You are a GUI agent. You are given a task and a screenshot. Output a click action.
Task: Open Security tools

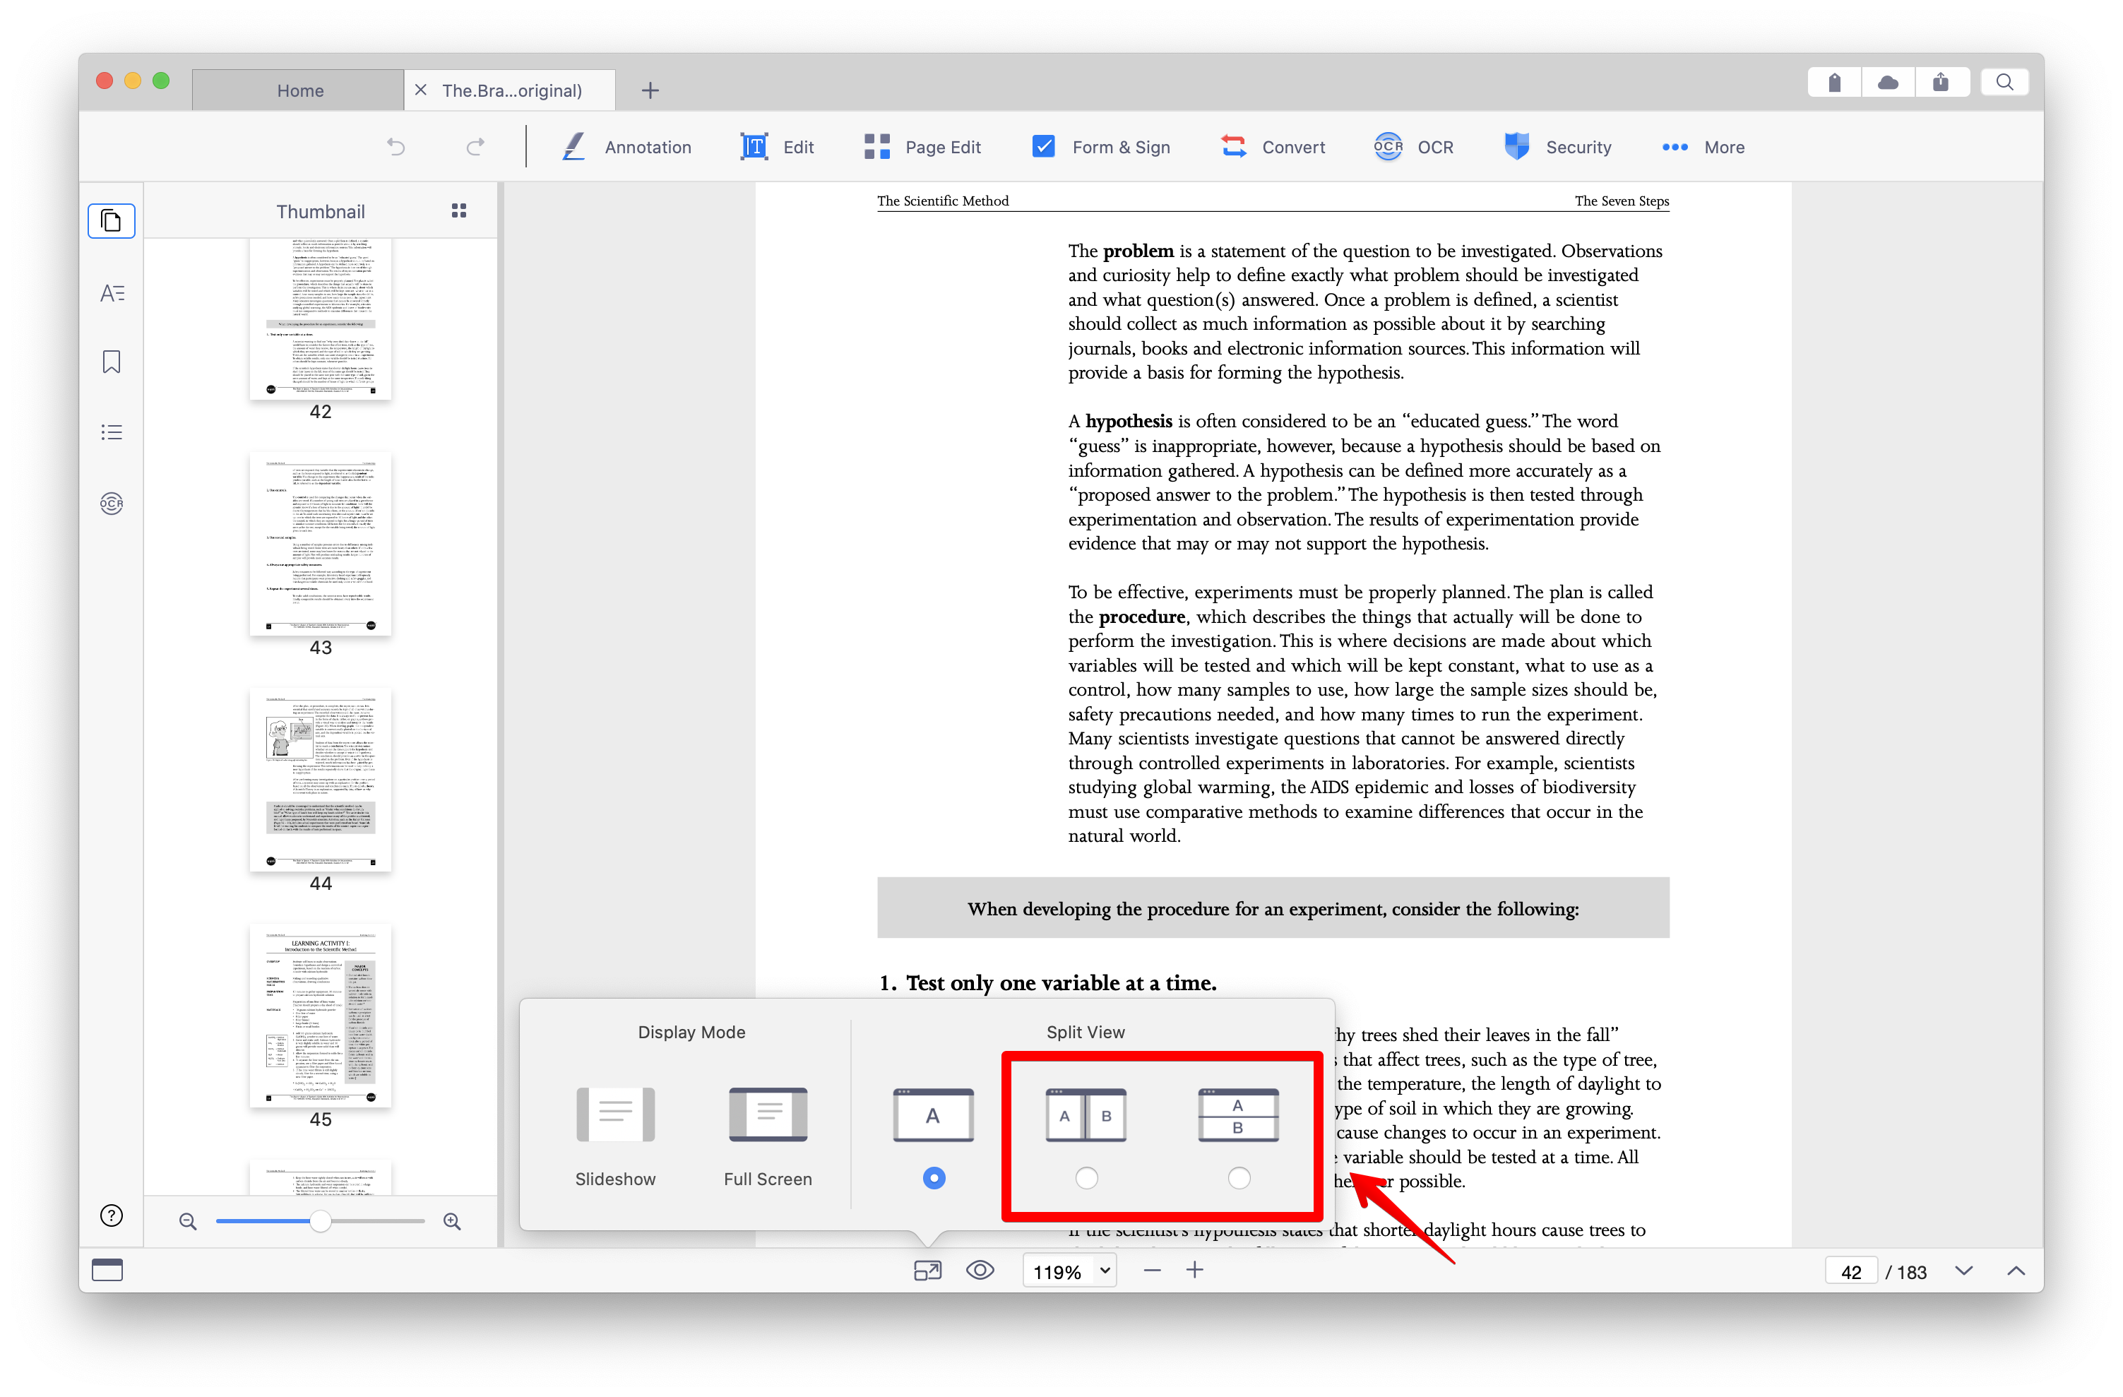tap(1557, 147)
